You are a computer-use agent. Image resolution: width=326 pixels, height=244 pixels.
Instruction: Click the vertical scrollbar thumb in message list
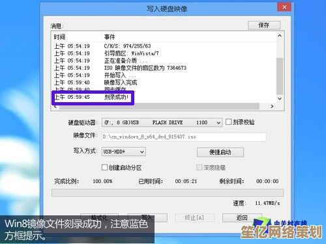coord(280,76)
